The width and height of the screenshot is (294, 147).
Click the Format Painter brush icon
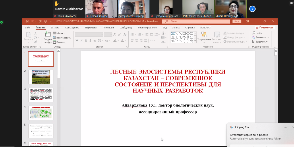pyautogui.click(x=35, y=42)
